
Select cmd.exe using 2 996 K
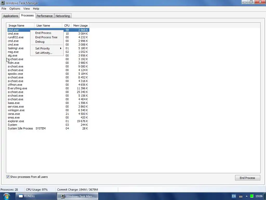coord(48,41)
